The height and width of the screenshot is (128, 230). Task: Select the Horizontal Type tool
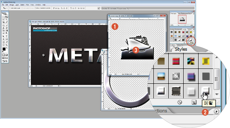[7, 36]
